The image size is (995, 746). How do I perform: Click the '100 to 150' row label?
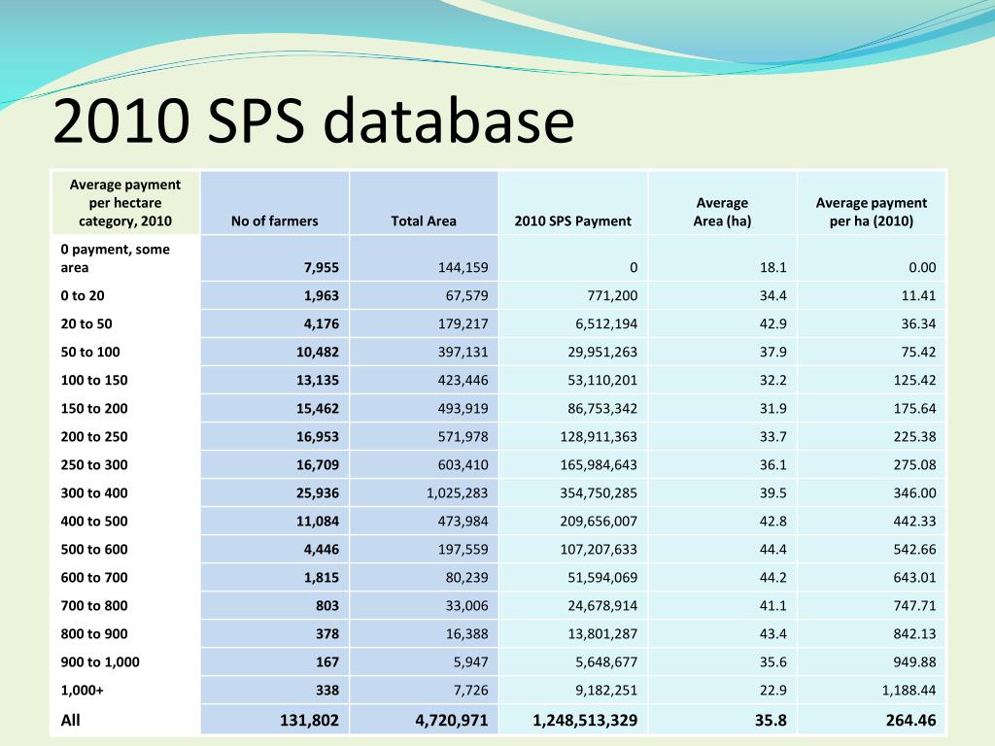(x=94, y=380)
